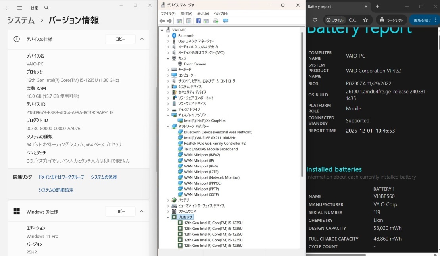Expand the Bluetooth node
The height and width of the screenshot is (256, 440).
point(168,36)
